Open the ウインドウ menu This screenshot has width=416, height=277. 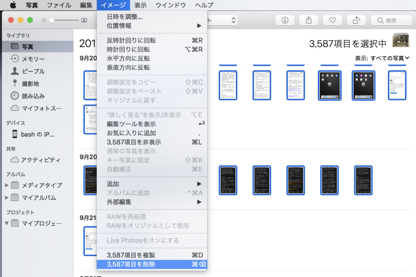pos(171,5)
